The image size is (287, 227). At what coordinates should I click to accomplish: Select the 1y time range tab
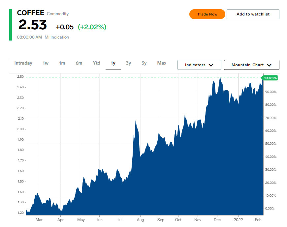[113, 63]
